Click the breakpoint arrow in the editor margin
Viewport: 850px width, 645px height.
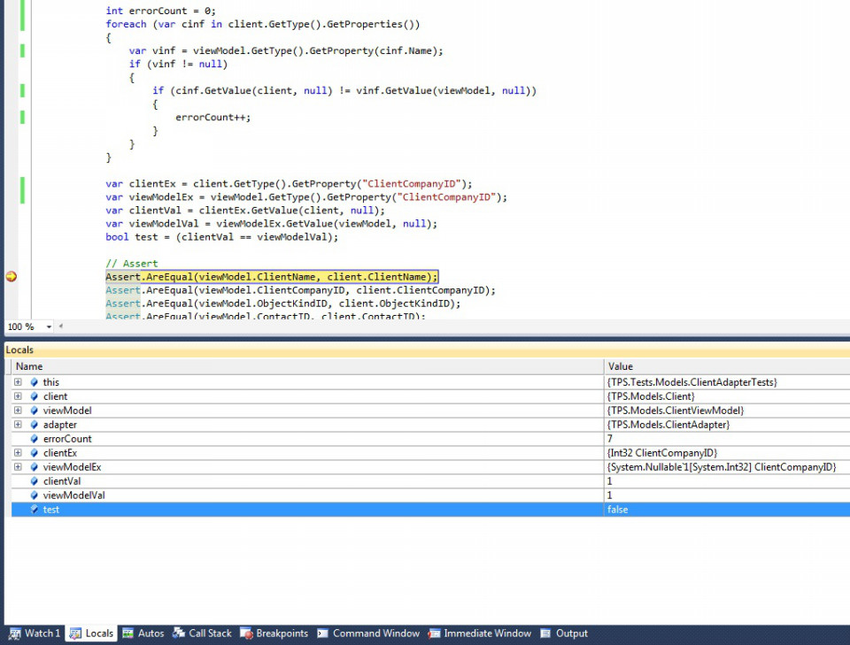point(12,277)
